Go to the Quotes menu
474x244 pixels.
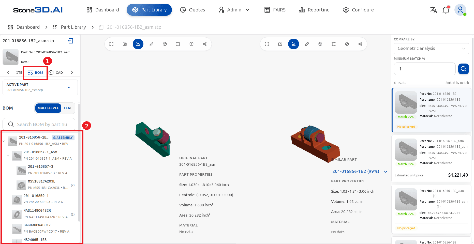pos(192,10)
